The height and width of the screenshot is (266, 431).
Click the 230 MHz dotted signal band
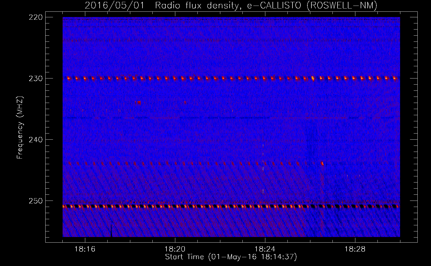(231, 78)
